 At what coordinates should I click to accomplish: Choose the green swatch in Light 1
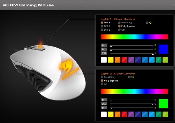(158, 60)
